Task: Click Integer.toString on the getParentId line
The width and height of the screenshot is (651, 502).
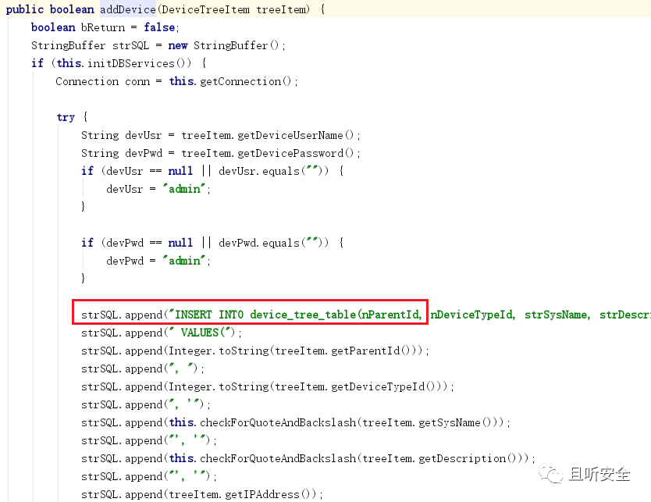Action: 219,351
